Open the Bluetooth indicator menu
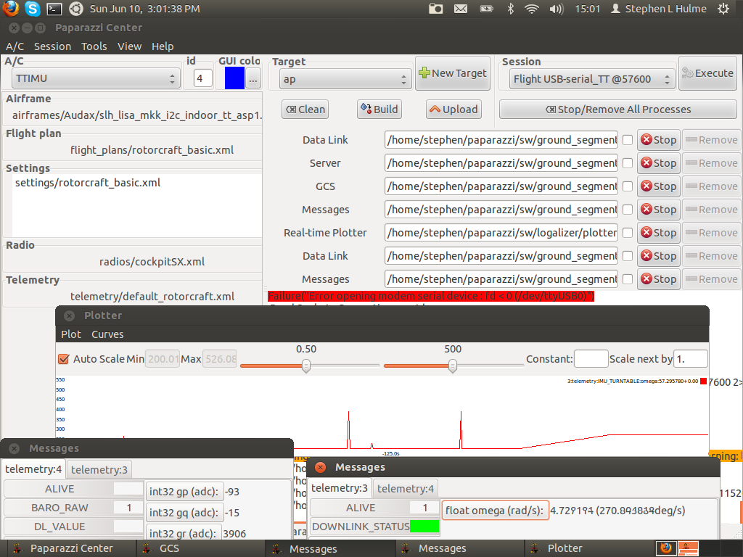 point(510,9)
